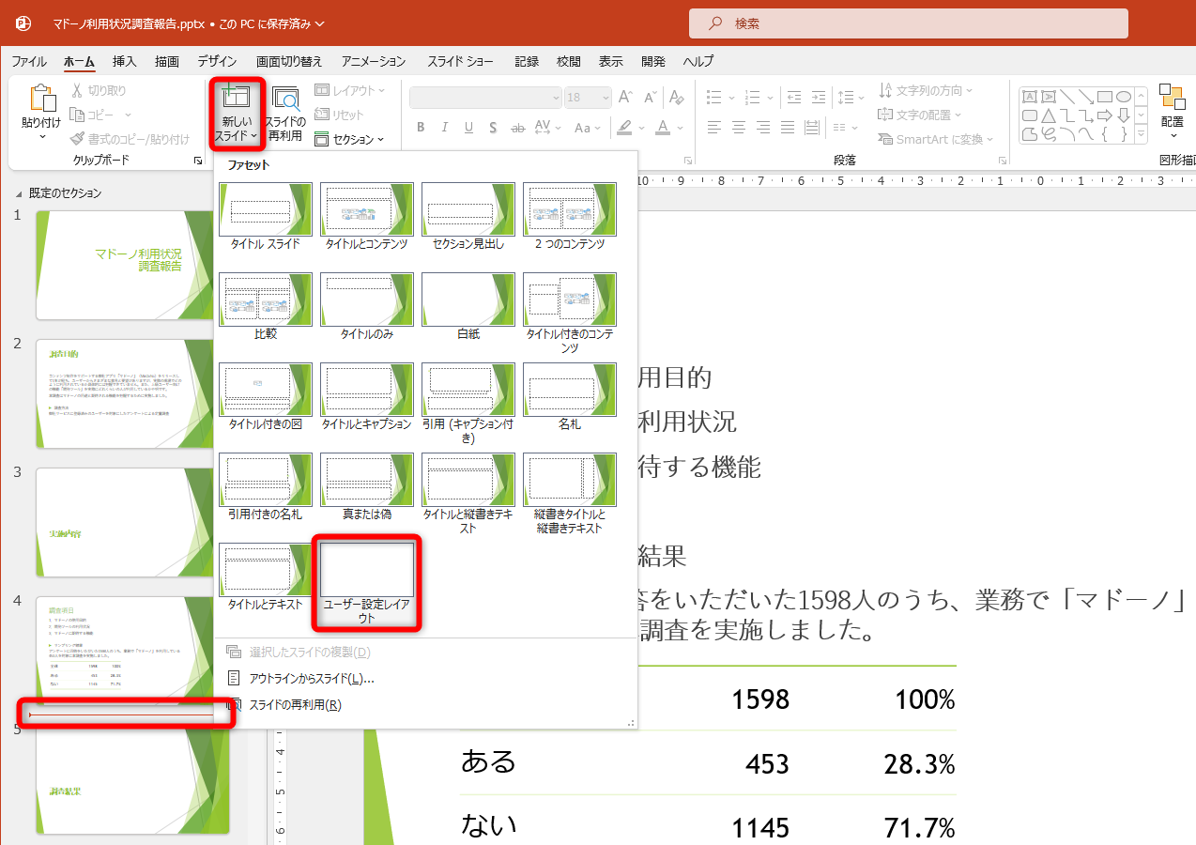
Task: Toggle Italic formatting
Action: pos(444,128)
